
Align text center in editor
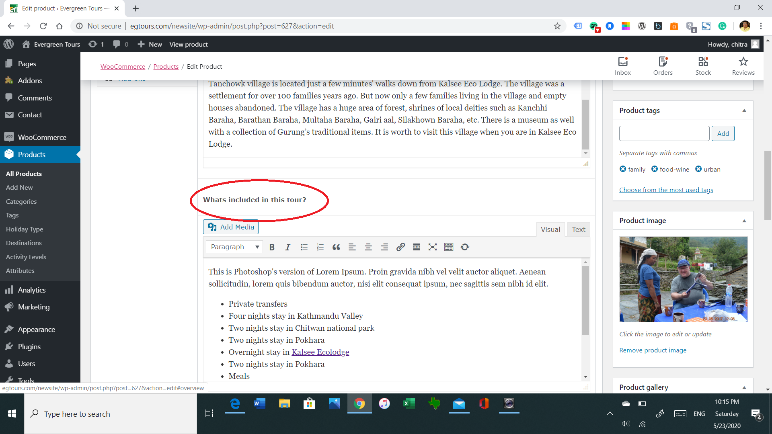point(368,247)
